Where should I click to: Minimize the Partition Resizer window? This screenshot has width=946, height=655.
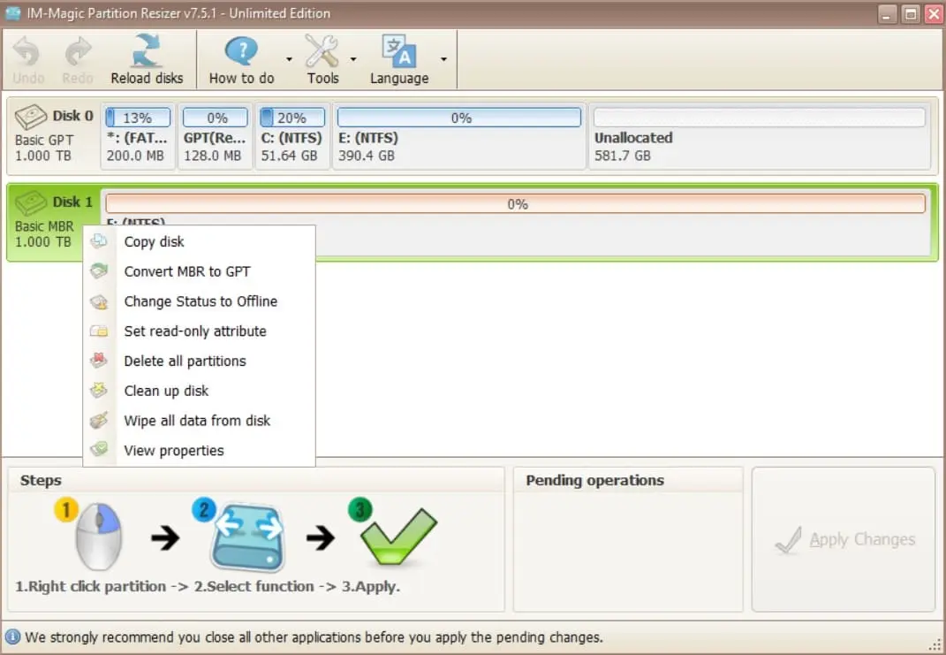pyautogui.click(x=887, y=14)
